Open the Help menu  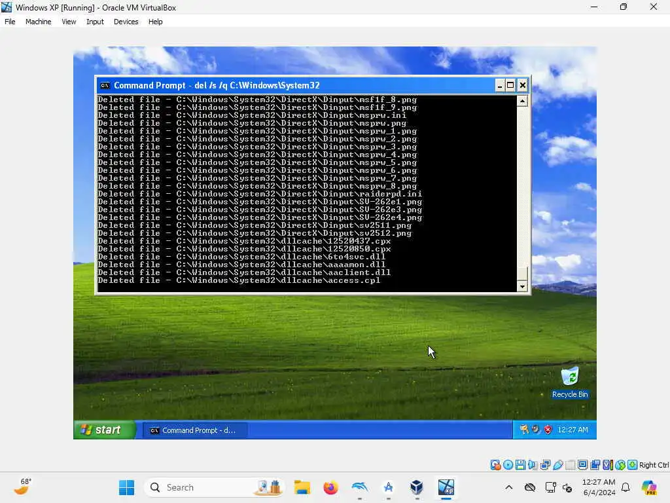click(x=156, y=22)
